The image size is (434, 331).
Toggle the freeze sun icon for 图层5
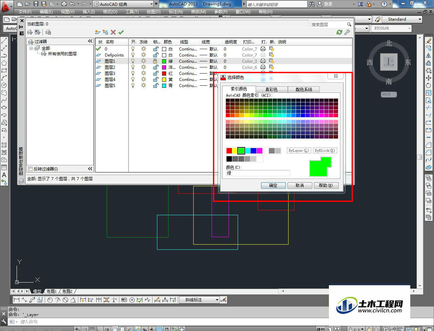(143, 86)
